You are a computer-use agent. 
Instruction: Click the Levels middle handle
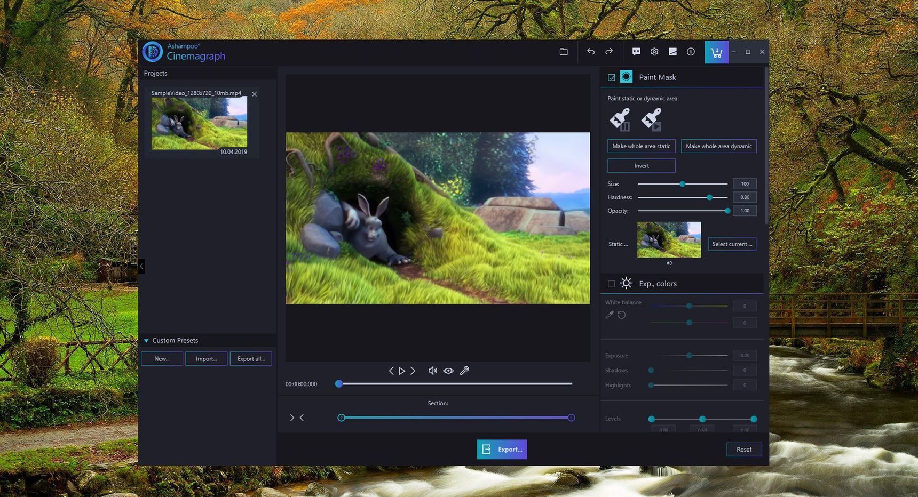click(702, 419)
